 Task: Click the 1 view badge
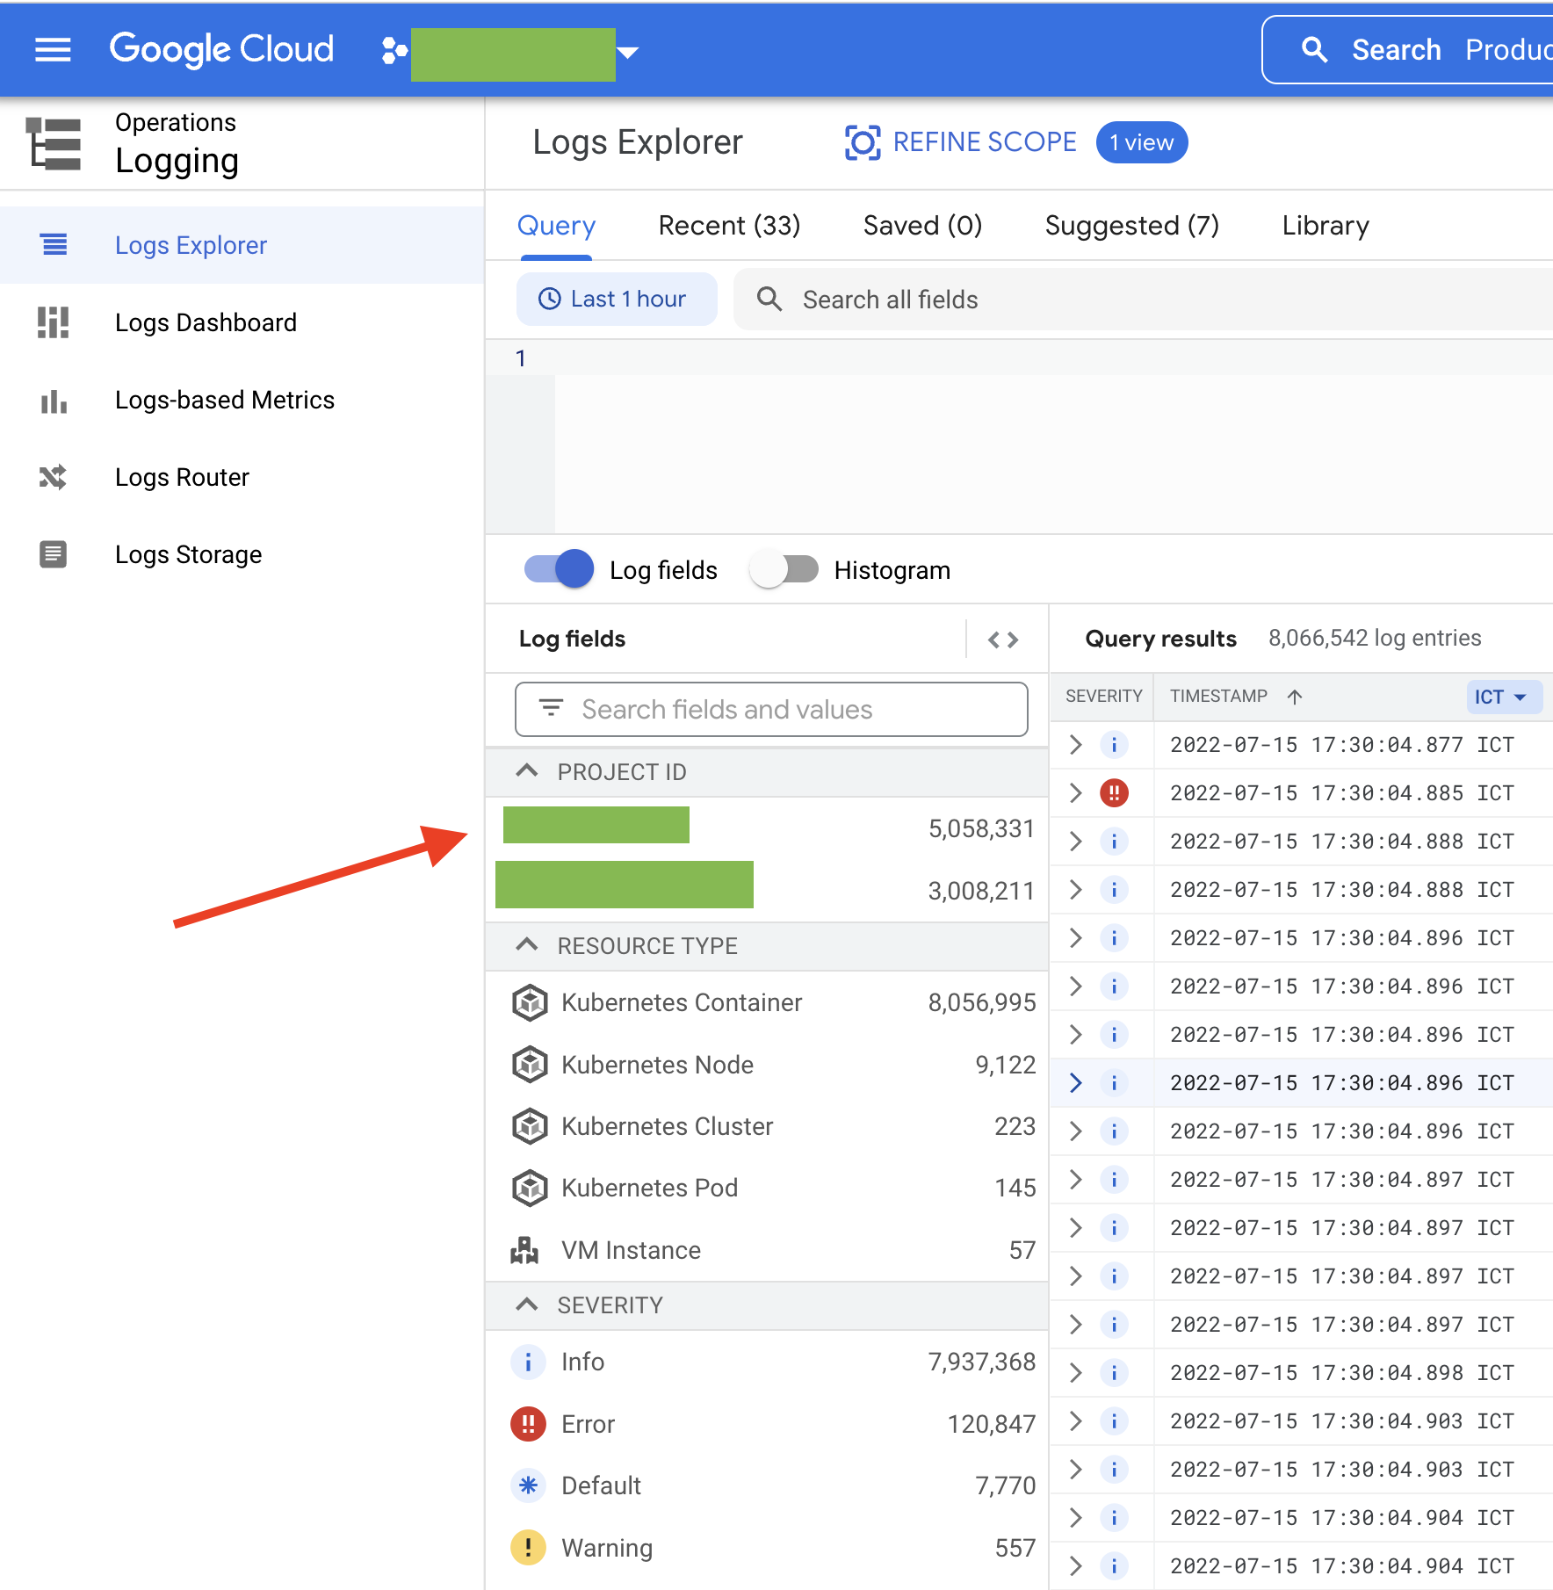(x=1141, y=142)
